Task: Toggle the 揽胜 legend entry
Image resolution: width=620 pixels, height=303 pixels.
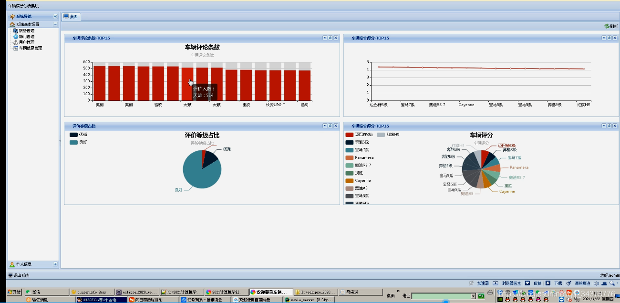Action: (354, 173)
